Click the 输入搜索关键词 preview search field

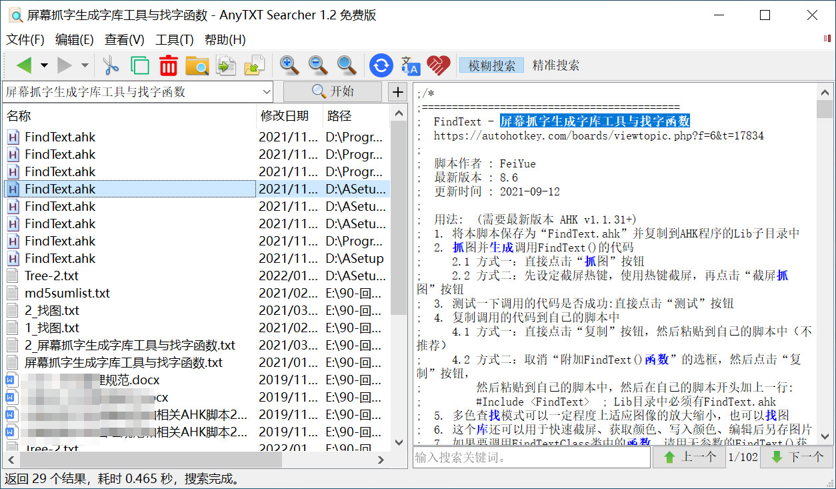[x=531, y=457]
